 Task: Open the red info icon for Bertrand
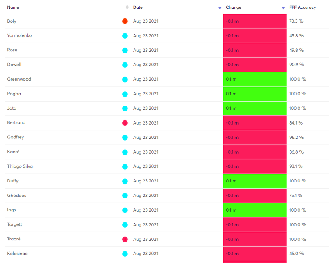[x=125, y=123]
